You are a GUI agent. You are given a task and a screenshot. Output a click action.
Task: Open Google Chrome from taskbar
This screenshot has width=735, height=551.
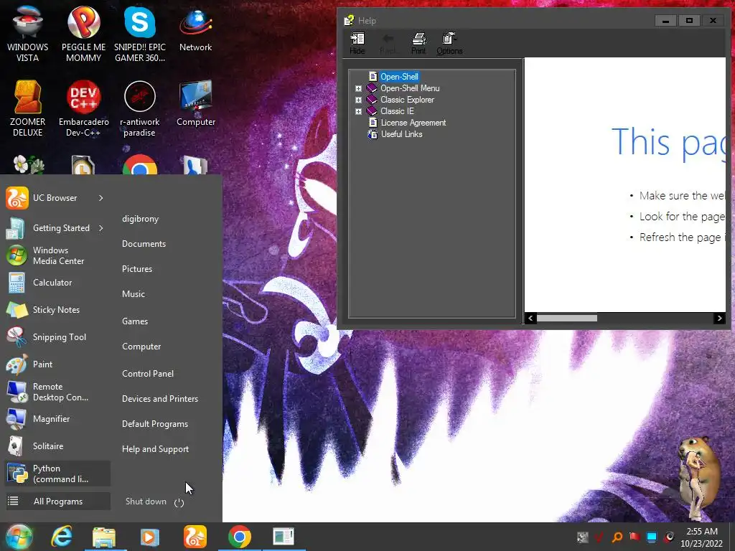pos(240,537)
